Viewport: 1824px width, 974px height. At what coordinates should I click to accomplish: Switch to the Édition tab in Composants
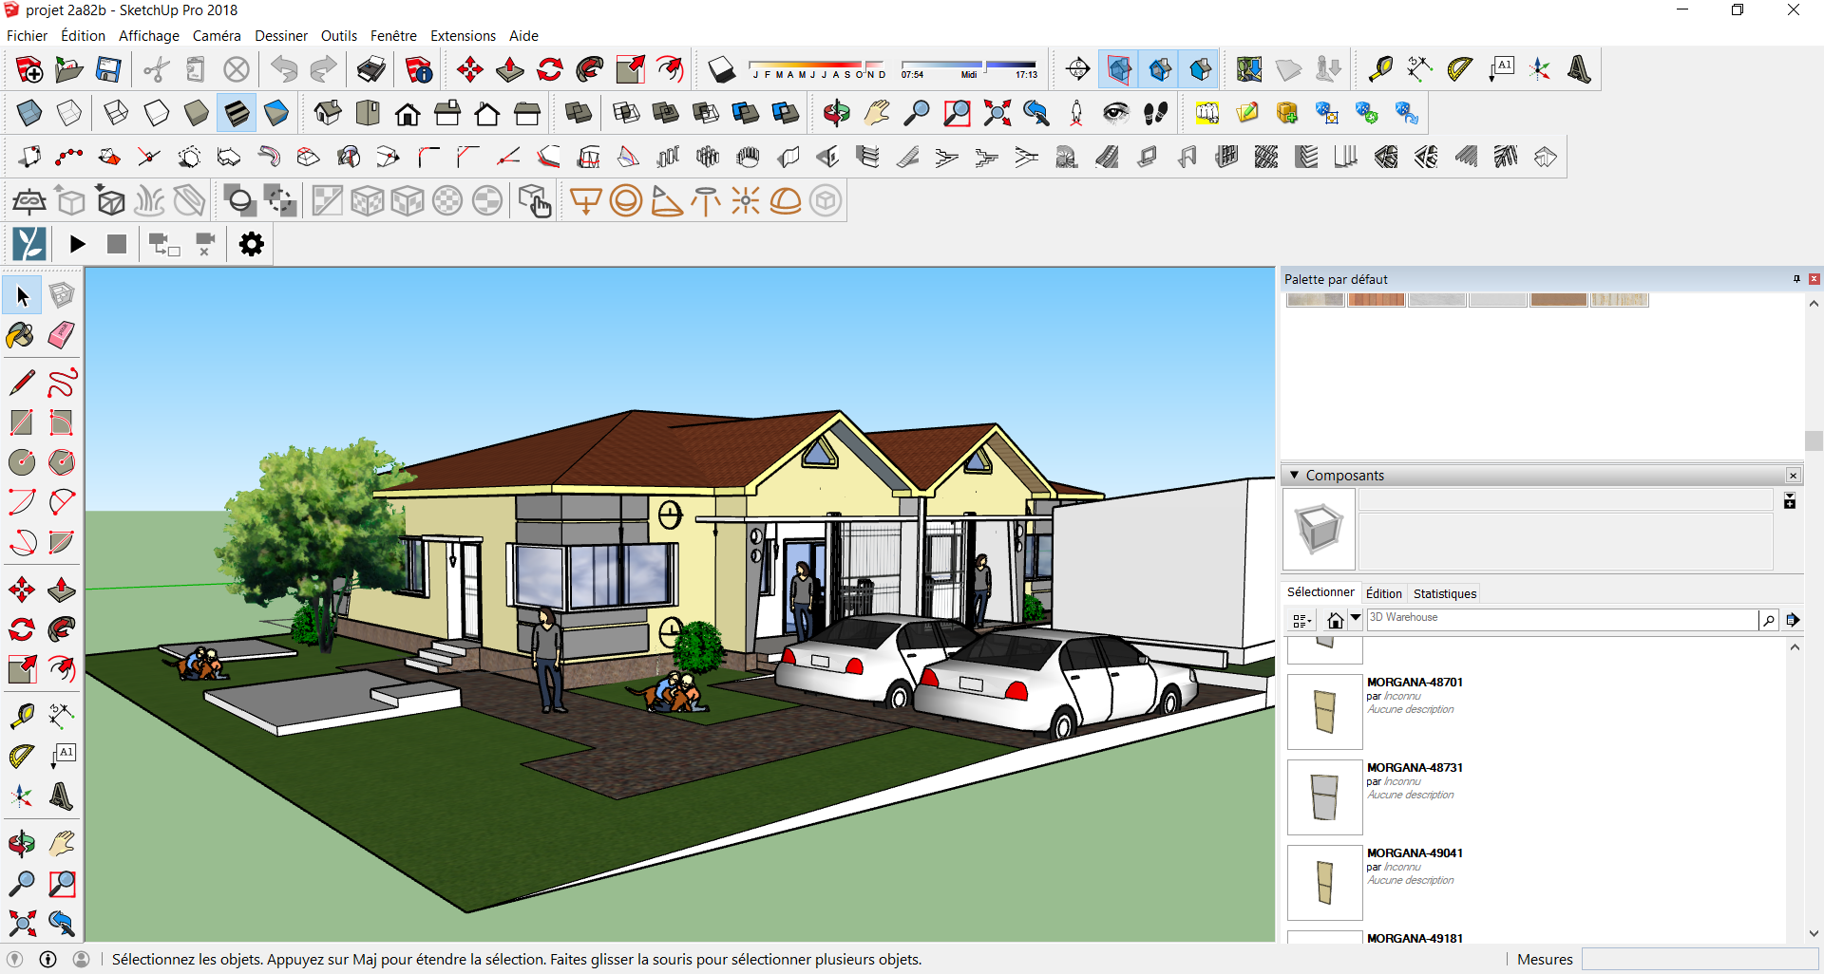click(1383, 593)
